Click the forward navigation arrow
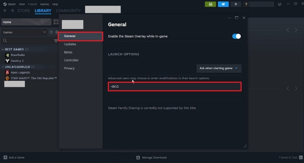This screenshot has width=304, height=163. (12, 11)
